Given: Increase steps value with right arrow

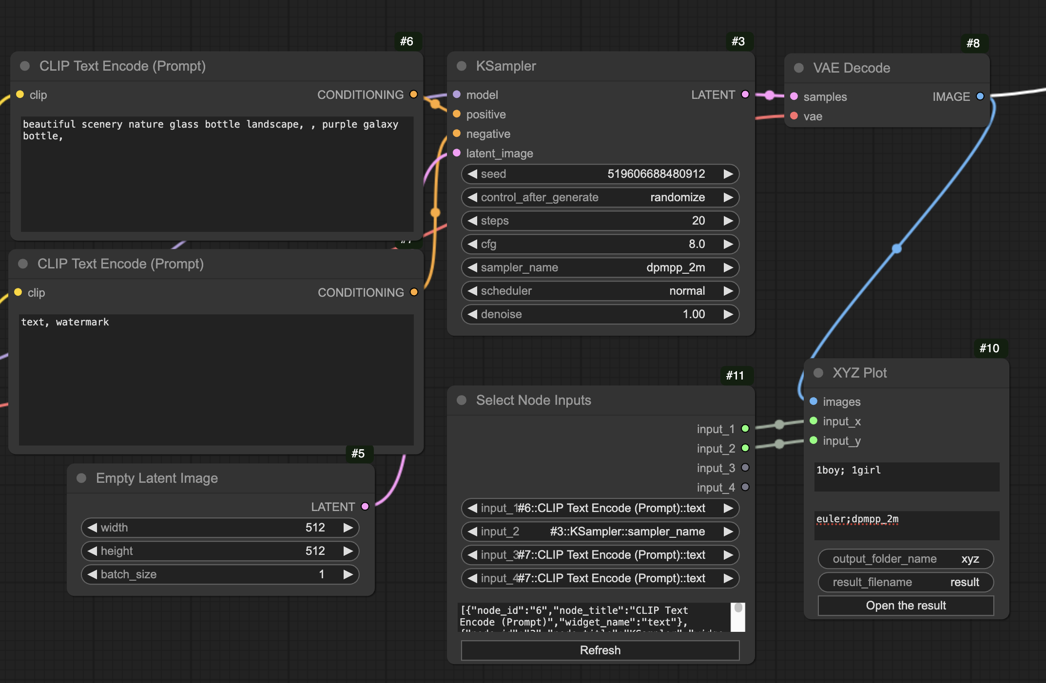Looking at the screenshot, I should coord(728,221).
